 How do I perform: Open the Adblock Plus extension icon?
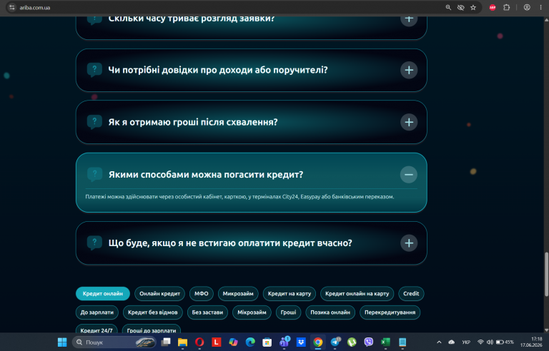[x=493, y=7]
